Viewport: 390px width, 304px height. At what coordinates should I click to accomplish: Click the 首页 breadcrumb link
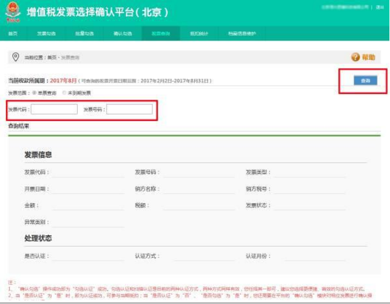tap(52, 58)
